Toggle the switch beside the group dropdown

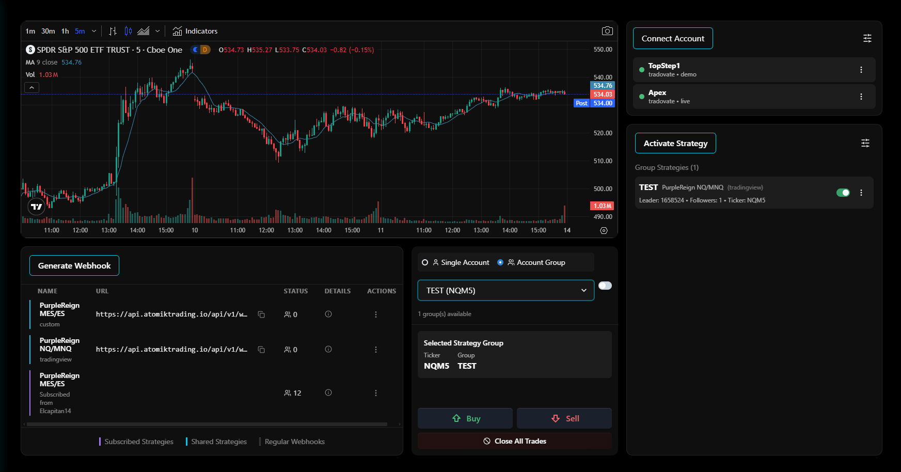(x=605, y=286)
